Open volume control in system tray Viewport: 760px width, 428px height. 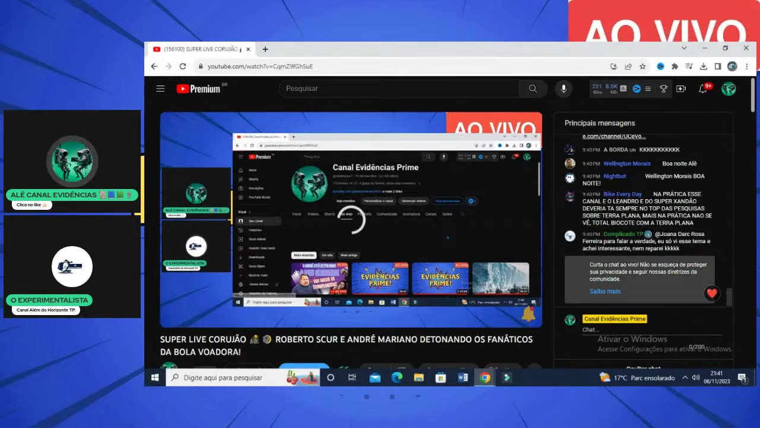click(x=696, y=377)
